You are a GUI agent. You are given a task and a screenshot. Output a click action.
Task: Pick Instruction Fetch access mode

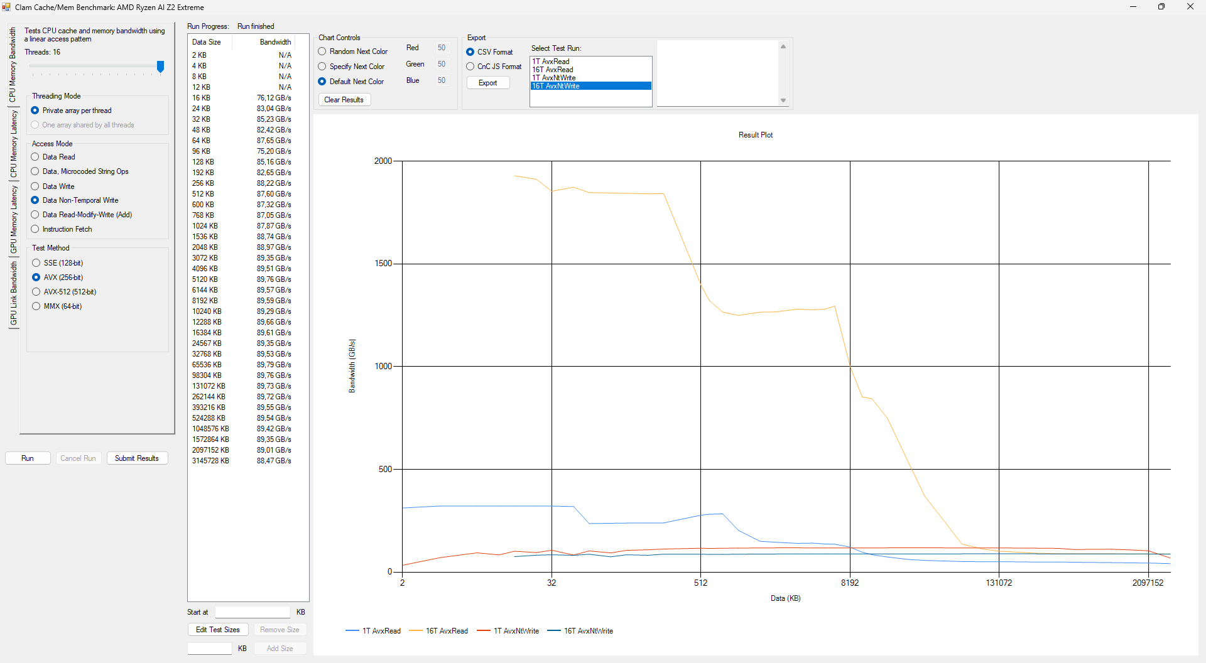click(36, 229)
